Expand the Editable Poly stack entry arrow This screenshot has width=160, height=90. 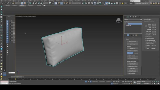[x=125, y=25]
